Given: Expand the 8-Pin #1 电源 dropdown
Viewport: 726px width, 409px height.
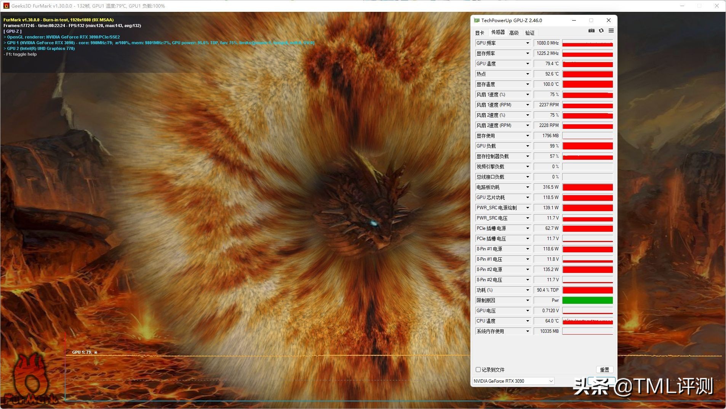Looking at the screenshot, I should [528, 249].
